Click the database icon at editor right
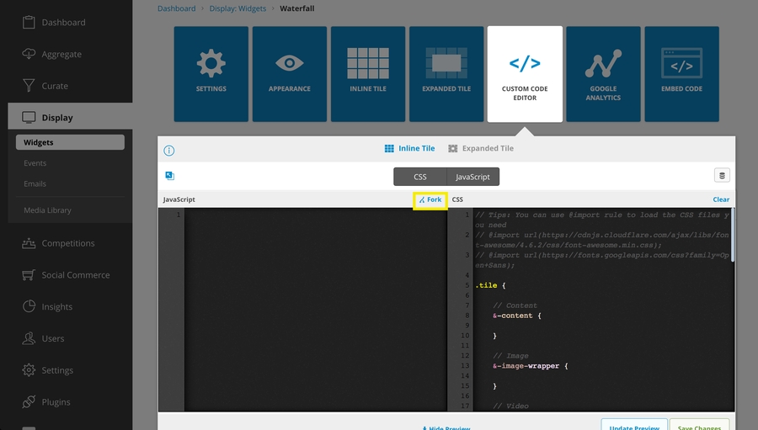The height and width of the screenshot is (430, 758). [722, 176]
